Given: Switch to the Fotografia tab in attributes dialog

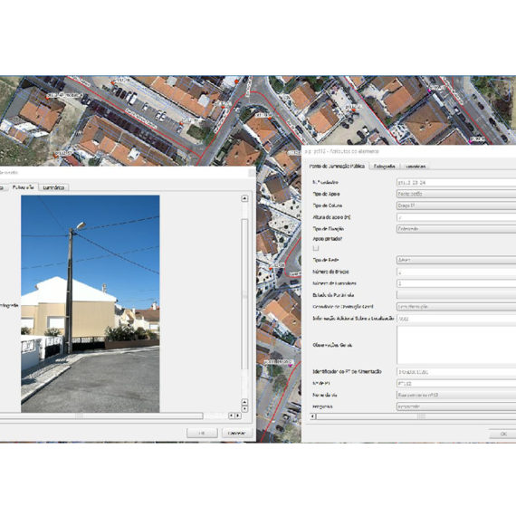Looking at the screenshot, I should click(x=385, y=167).
